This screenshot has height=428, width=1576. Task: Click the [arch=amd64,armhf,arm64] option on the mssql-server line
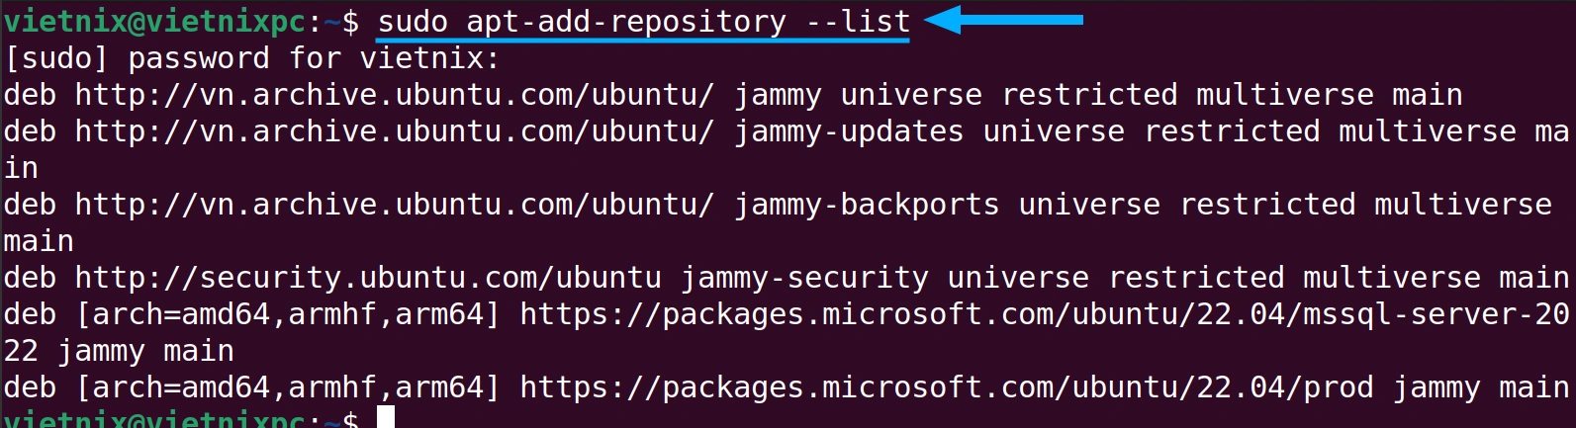tap(288, 314)
